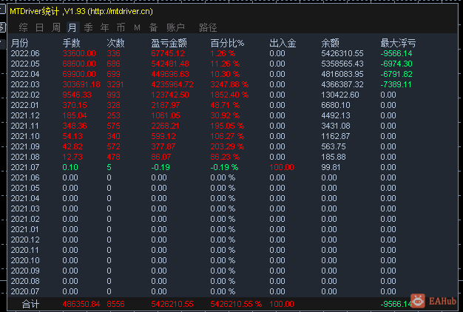The image size is (463, 312).
Task: Select the 2021.12 month row label
Action: pyautogui.click(x=25, y=115)
